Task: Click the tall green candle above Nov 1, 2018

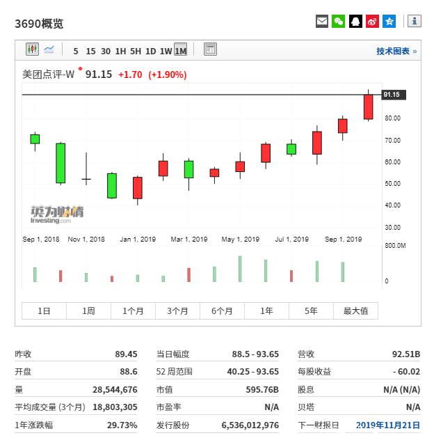Action: pos(61,163)
